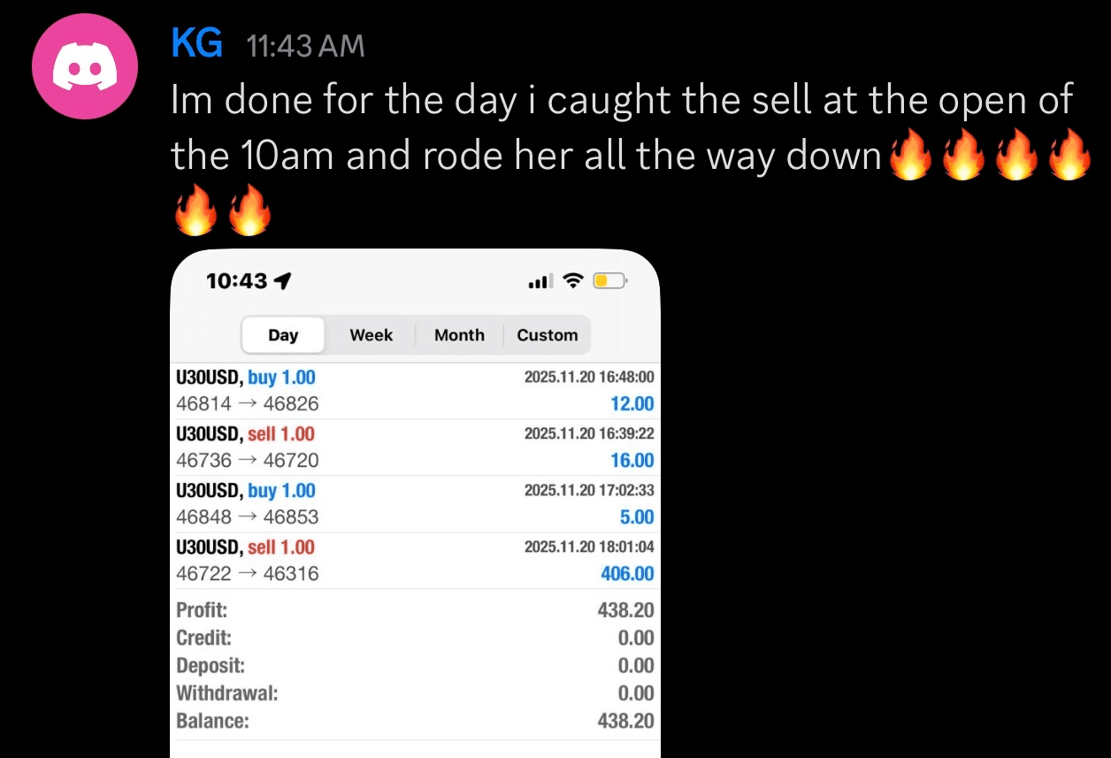Click the Balance row showing 438.20
This screenshot has width=1111, height=758.
414,721
